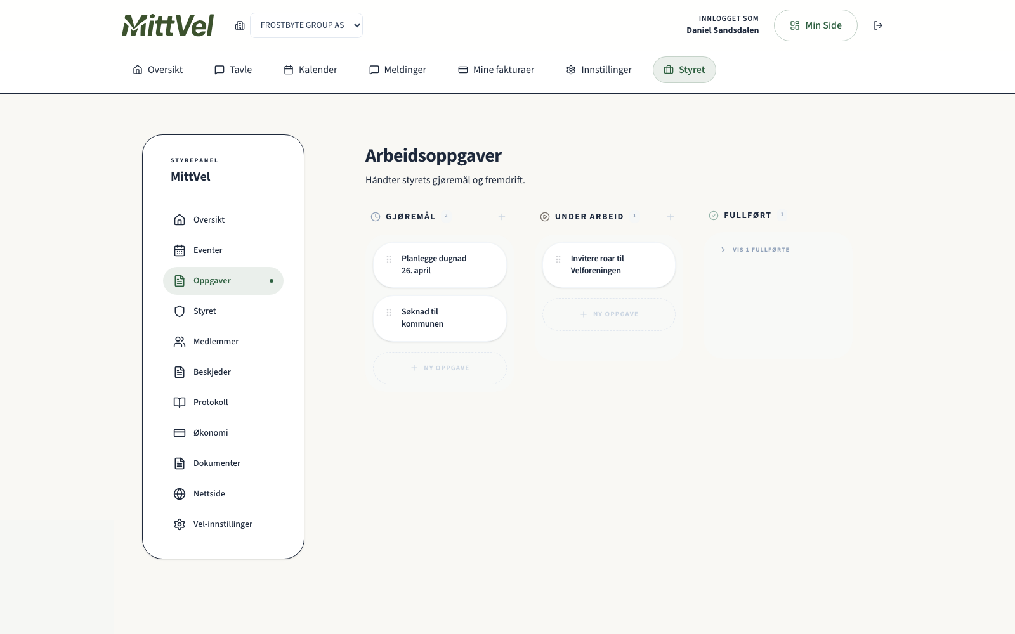Click the drag handle on Søknad til kommunen
The image size is (1015, 634).
(x=389, y=313)
